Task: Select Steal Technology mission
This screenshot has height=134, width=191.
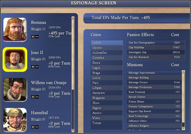Action: (x=154, y=116)
